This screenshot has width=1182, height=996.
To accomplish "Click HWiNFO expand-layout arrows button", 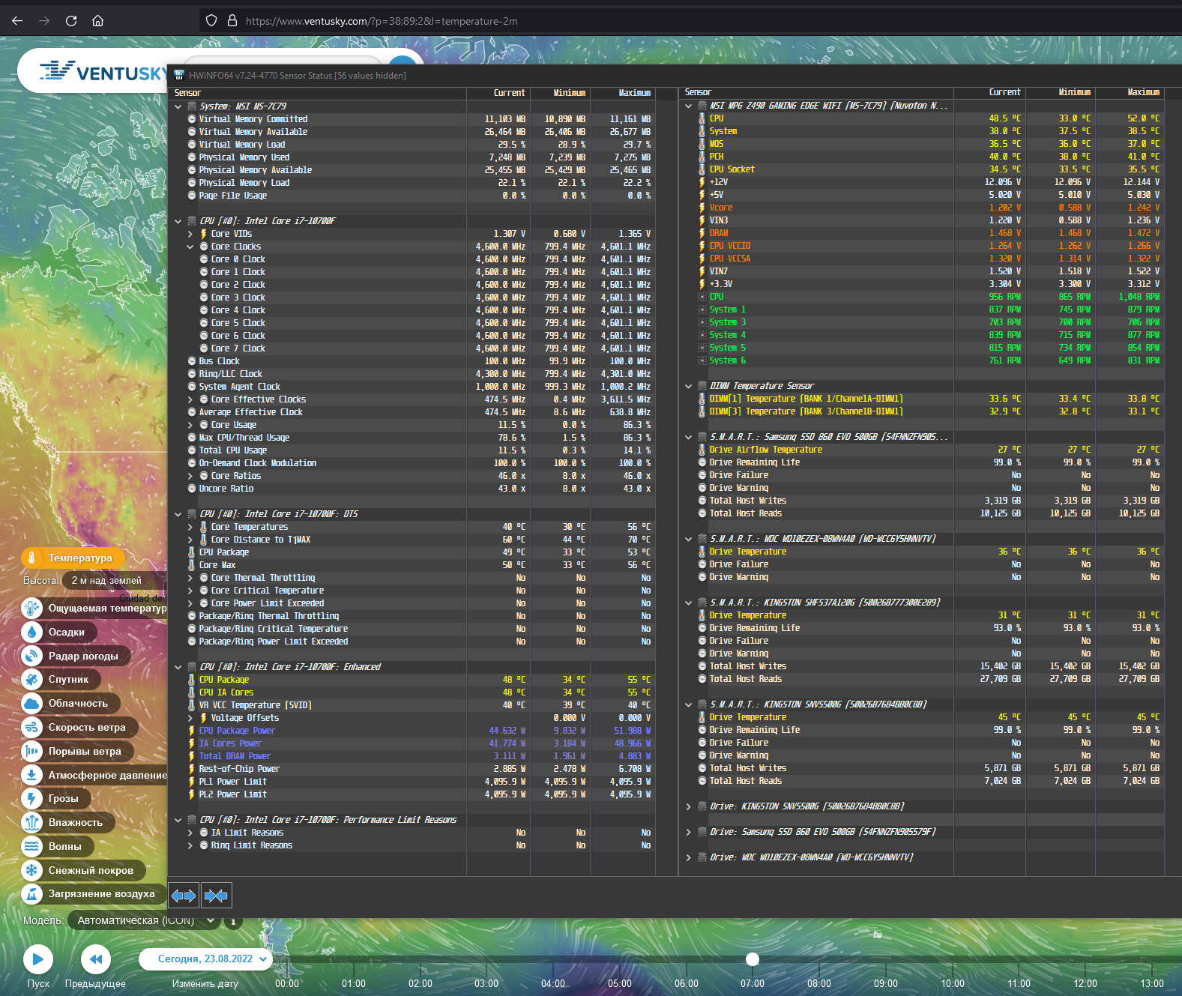I will point(184,896).
